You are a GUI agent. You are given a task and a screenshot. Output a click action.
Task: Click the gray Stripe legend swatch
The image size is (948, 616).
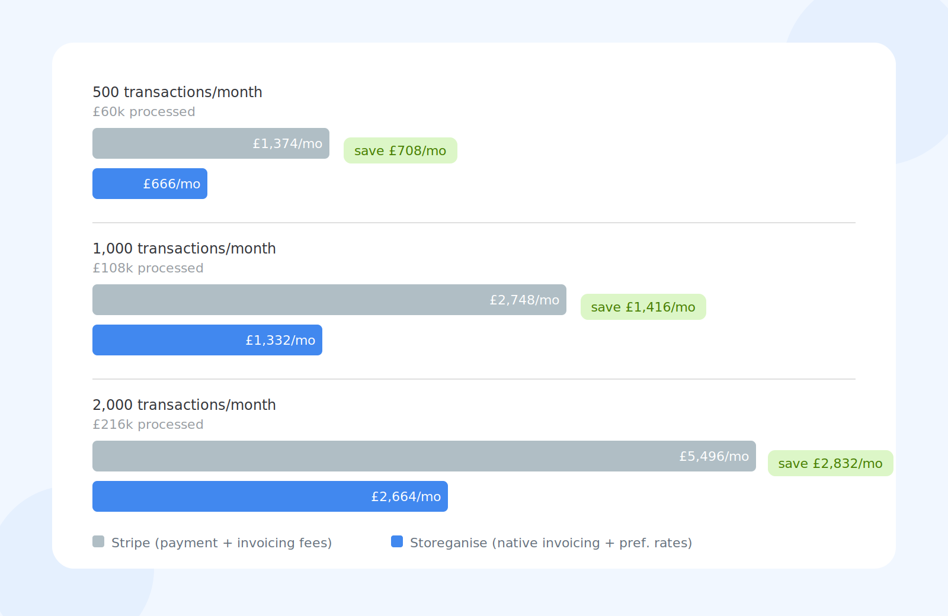click(x=98, y=541)
